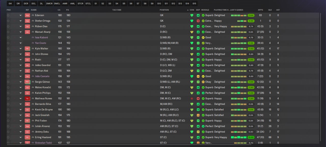
Task: Open the position dropdown arrow for Mateo Kovačić
Action: click(21, 87)
